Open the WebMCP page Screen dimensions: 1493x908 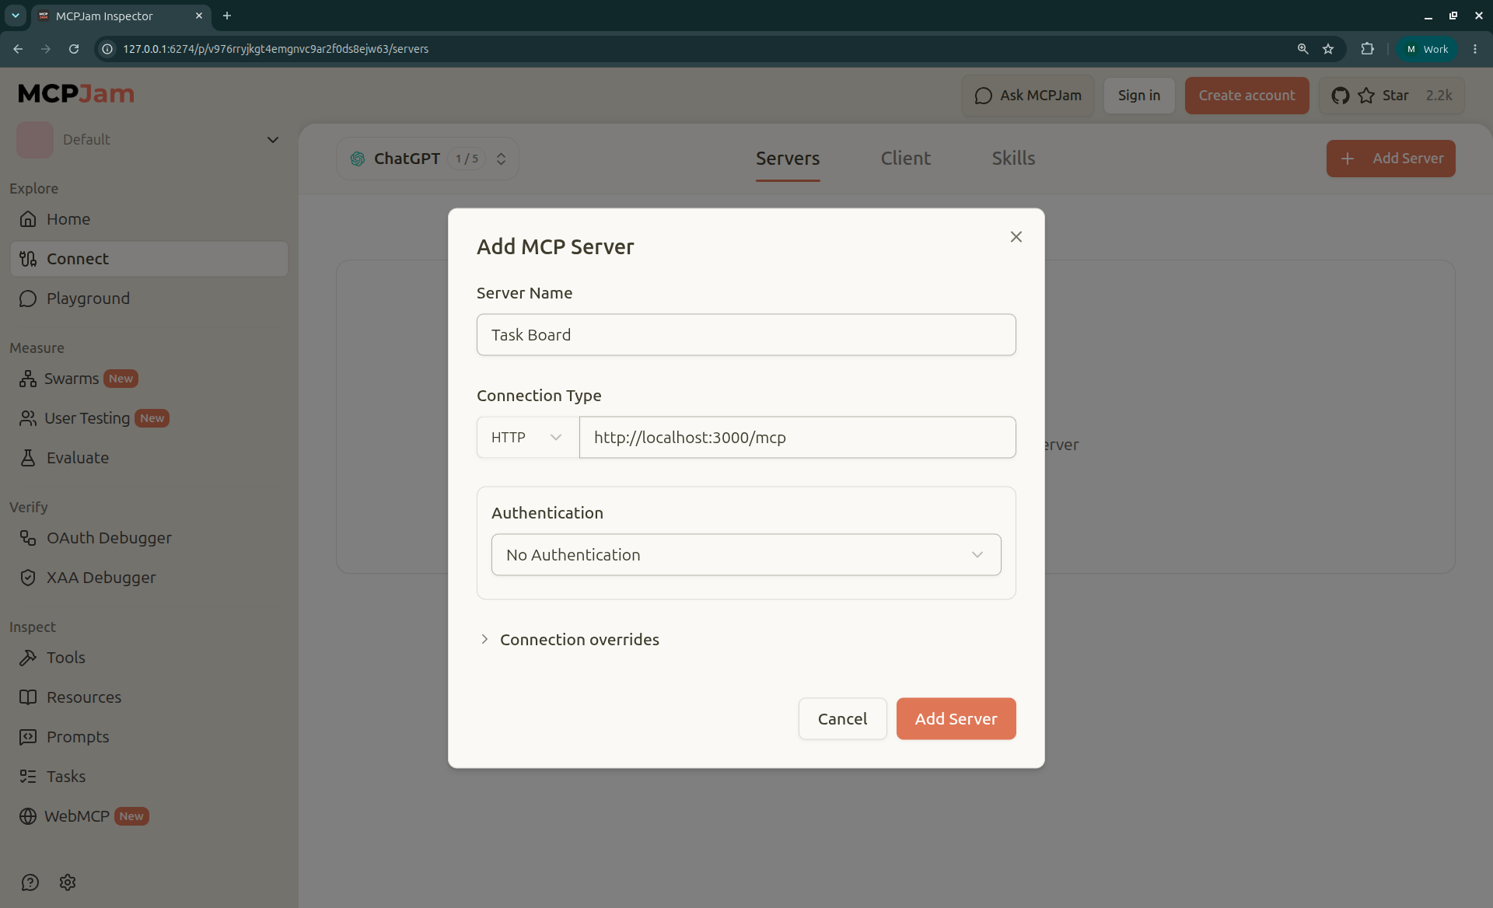click(149, 816)
